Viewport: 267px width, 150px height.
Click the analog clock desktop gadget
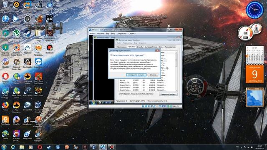click(x=255, y=10)
